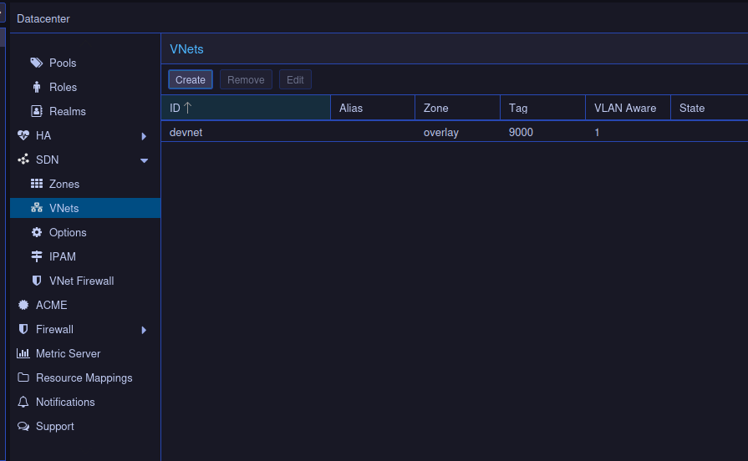Collapse the SDN tree section
This screenshot has width=748, height=461.
(144, 160)
